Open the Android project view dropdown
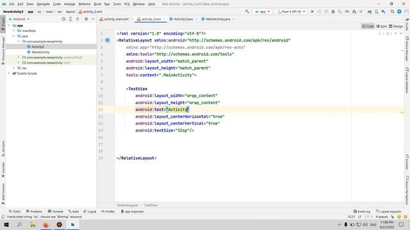Image resolution: width=410 pixels, height=230 pixels. pos(19,19)
